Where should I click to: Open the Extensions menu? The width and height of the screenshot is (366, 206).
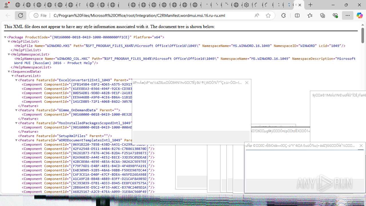[283, 15]
